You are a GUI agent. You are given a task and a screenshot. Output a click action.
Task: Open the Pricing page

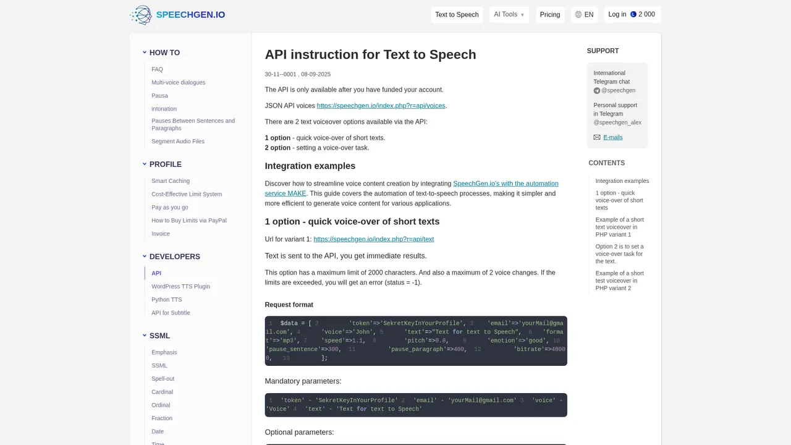(x=550, y=14)
